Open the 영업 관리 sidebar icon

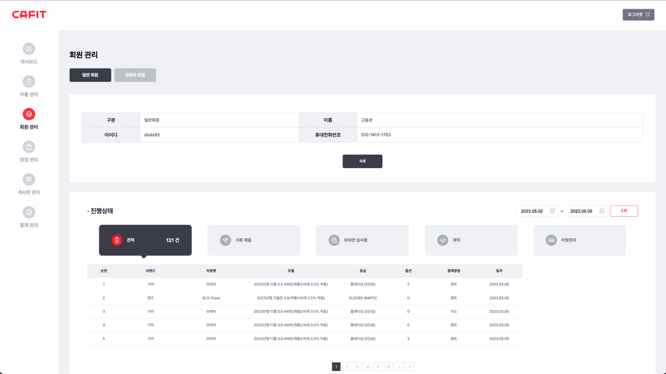point(28,148)
